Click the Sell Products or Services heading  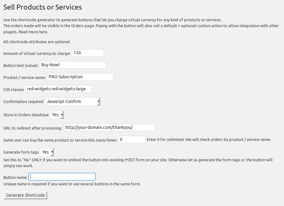pos(42,7)
